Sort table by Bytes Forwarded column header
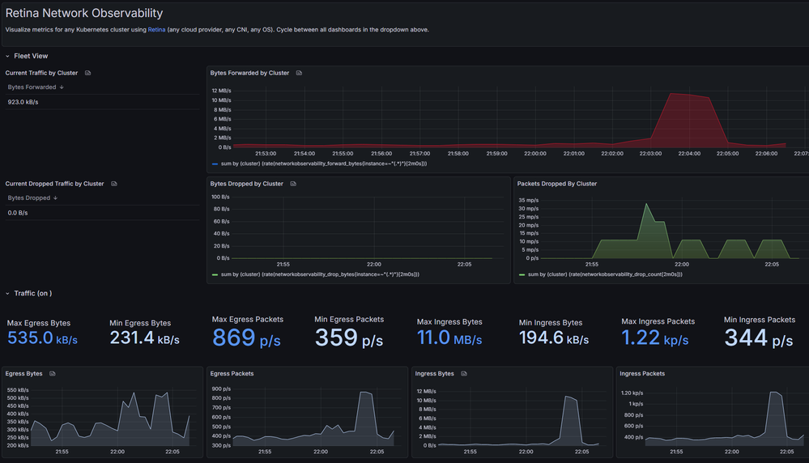 (x=36, y=87)
